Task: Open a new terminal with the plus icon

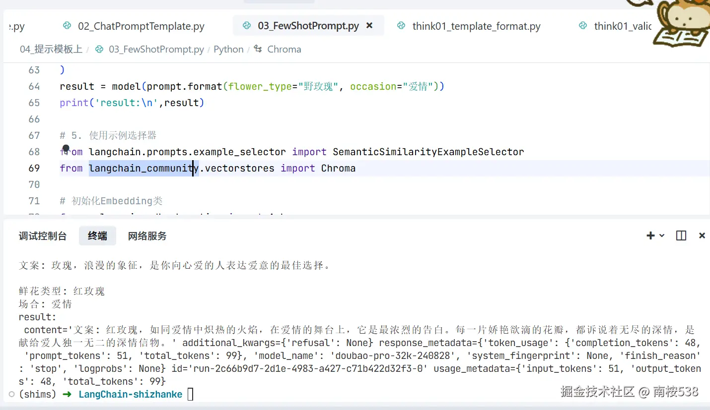Action: [x=649, y=235]
